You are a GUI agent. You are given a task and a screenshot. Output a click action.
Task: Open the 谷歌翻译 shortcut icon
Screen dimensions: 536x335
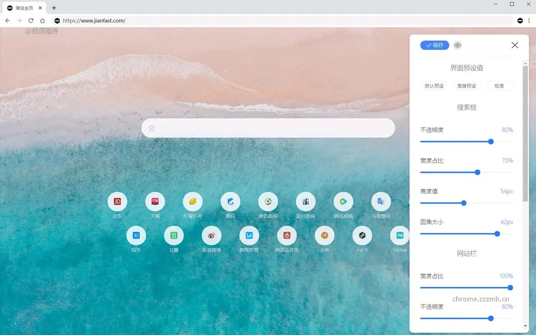point(381,202)
